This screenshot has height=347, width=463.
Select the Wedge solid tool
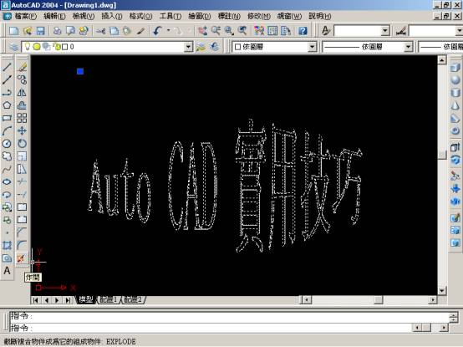(x=455, y=118)
